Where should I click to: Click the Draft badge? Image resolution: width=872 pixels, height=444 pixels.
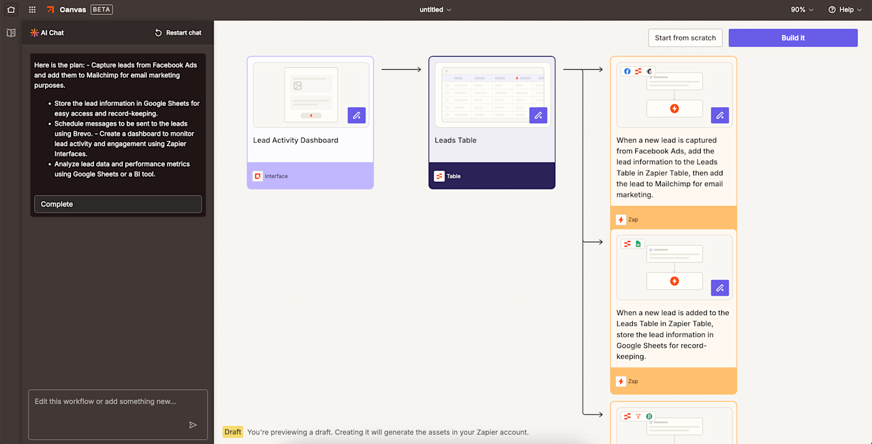click(233, 432)
